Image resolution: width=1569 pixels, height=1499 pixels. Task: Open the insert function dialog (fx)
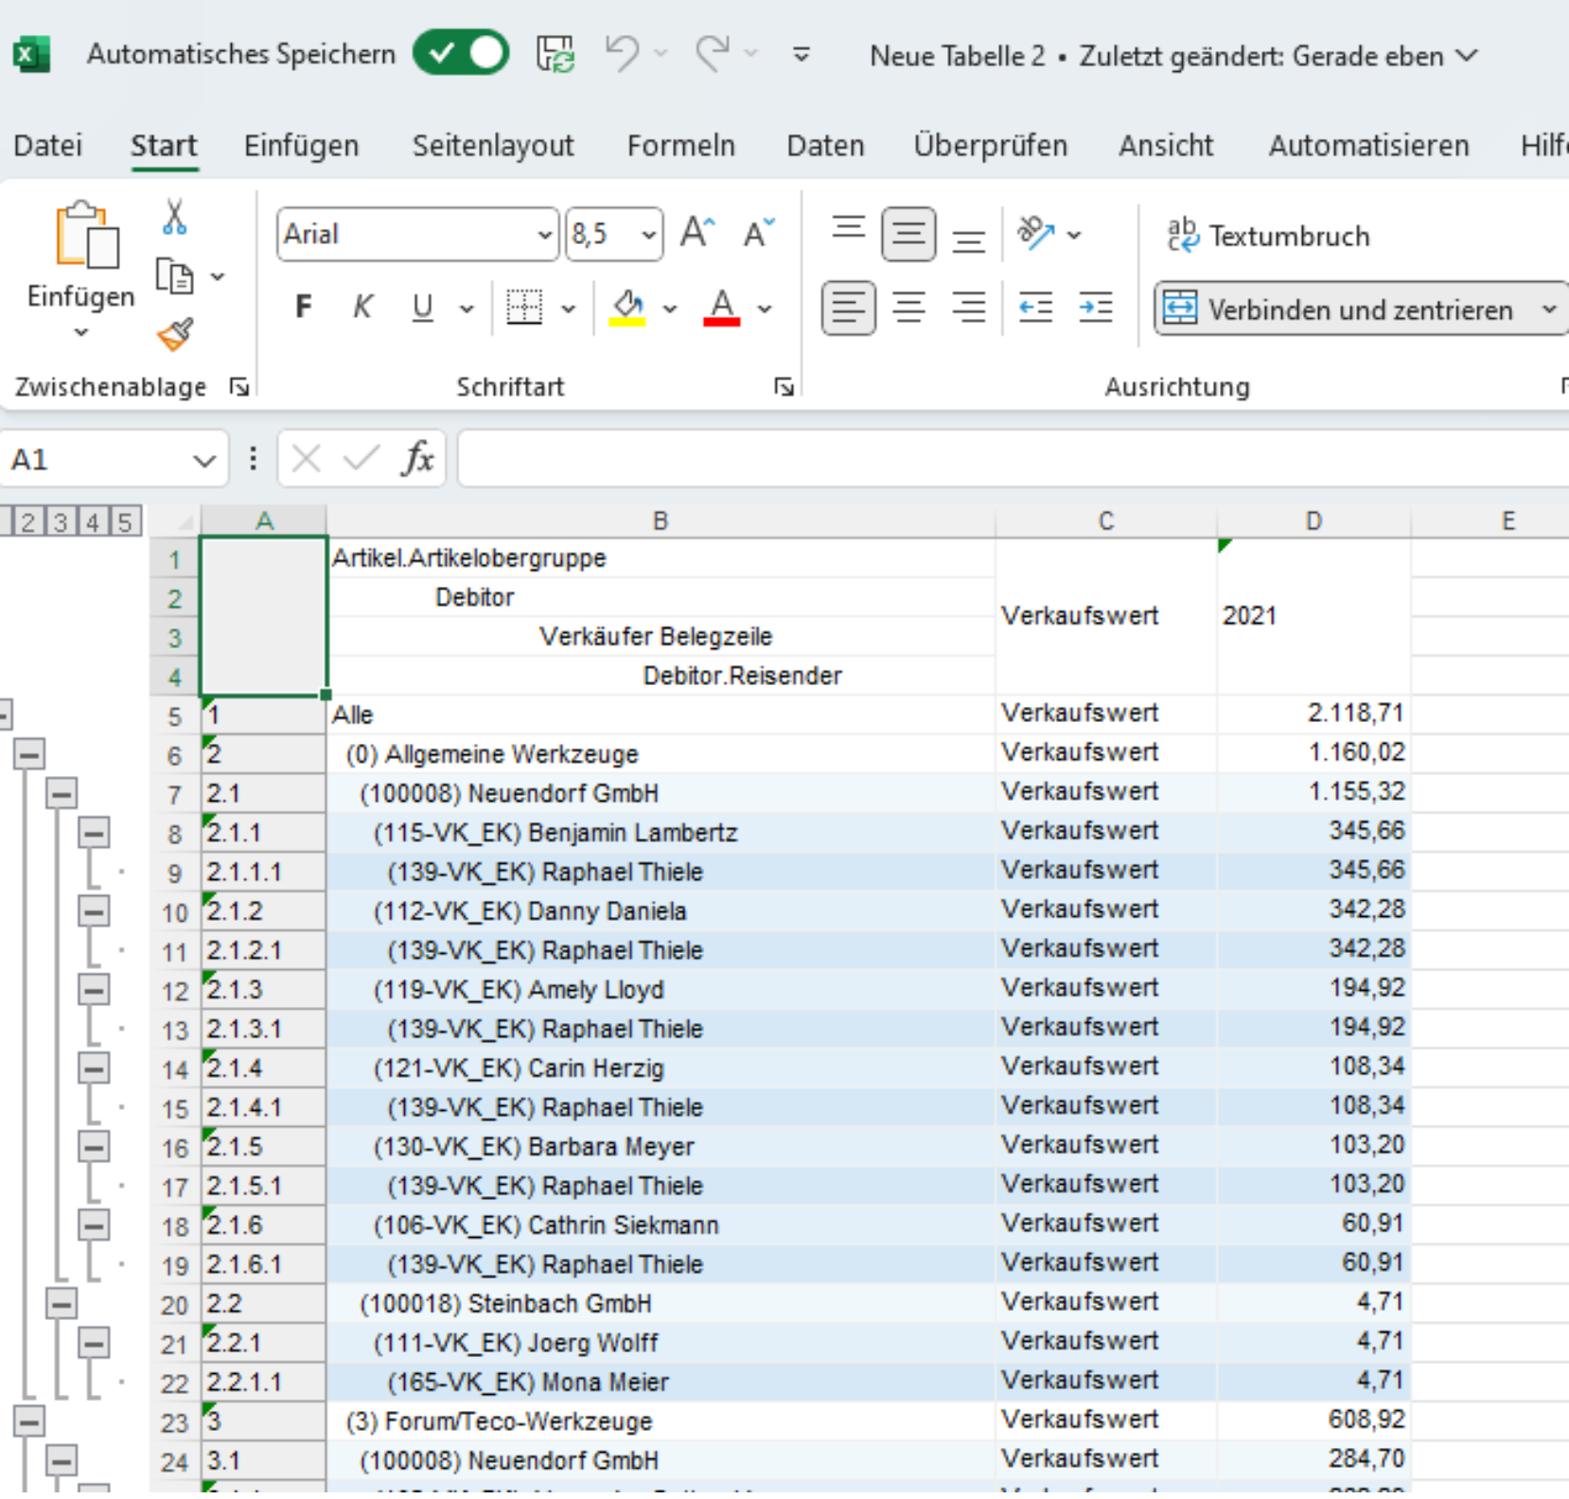[x=417, y=459]
